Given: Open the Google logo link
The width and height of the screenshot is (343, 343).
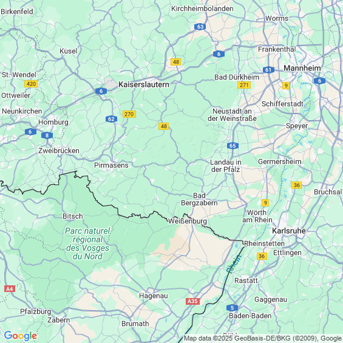Looking at the screenshot, I should coord(21,336).
